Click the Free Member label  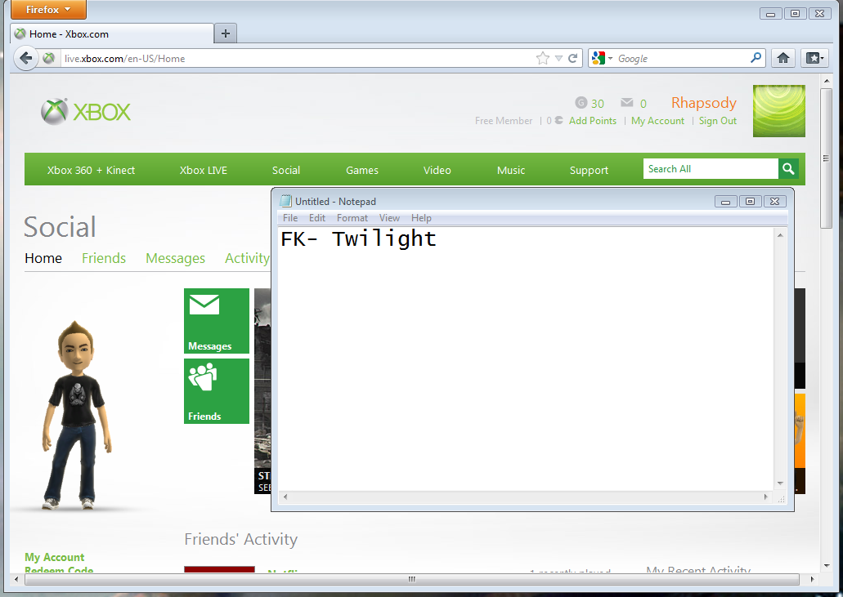(503, 121)
